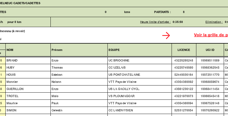Click the PARTANTS value 8
The height and width of the screenshot is (116, 228).
click(184, 12)
